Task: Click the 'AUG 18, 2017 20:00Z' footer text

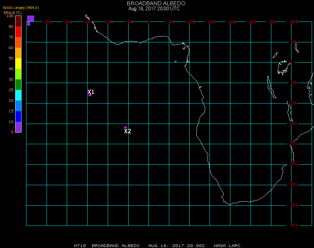Action: (177, 246)
